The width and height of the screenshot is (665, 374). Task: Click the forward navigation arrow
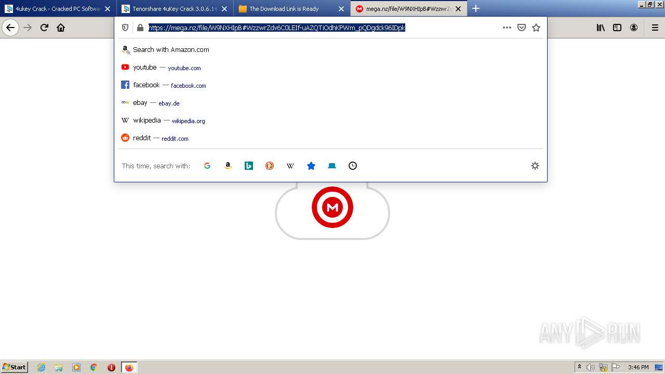[28, 28]
